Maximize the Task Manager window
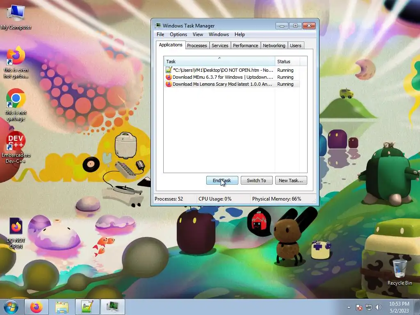 point(295,26)
